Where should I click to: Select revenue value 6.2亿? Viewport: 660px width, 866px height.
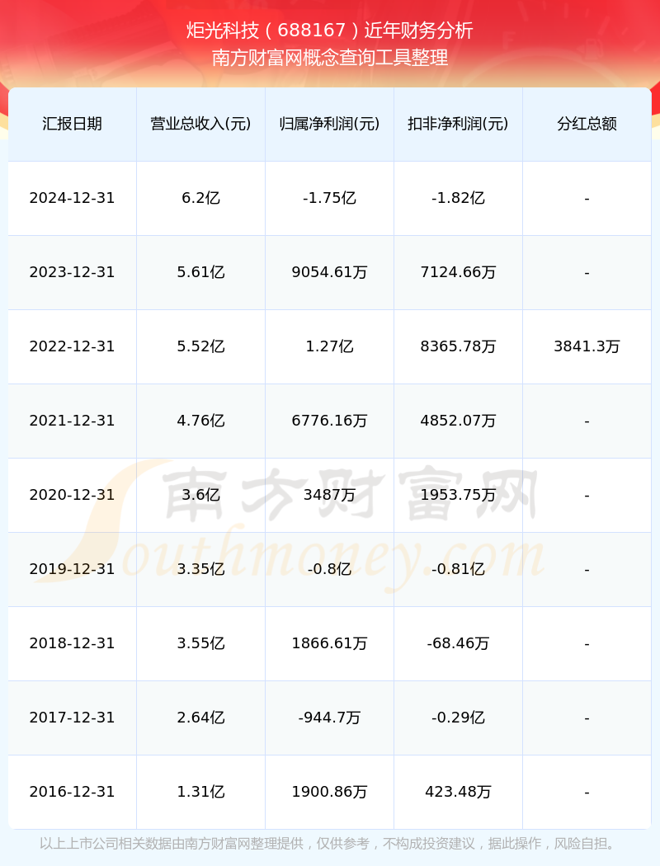(x=200, y=198)
